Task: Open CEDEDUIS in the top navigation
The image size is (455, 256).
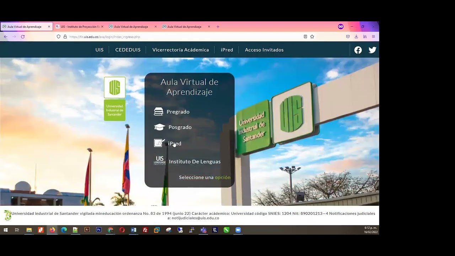Action: [128, 50]
